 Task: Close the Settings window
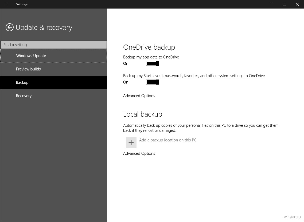tap(297, 4)
